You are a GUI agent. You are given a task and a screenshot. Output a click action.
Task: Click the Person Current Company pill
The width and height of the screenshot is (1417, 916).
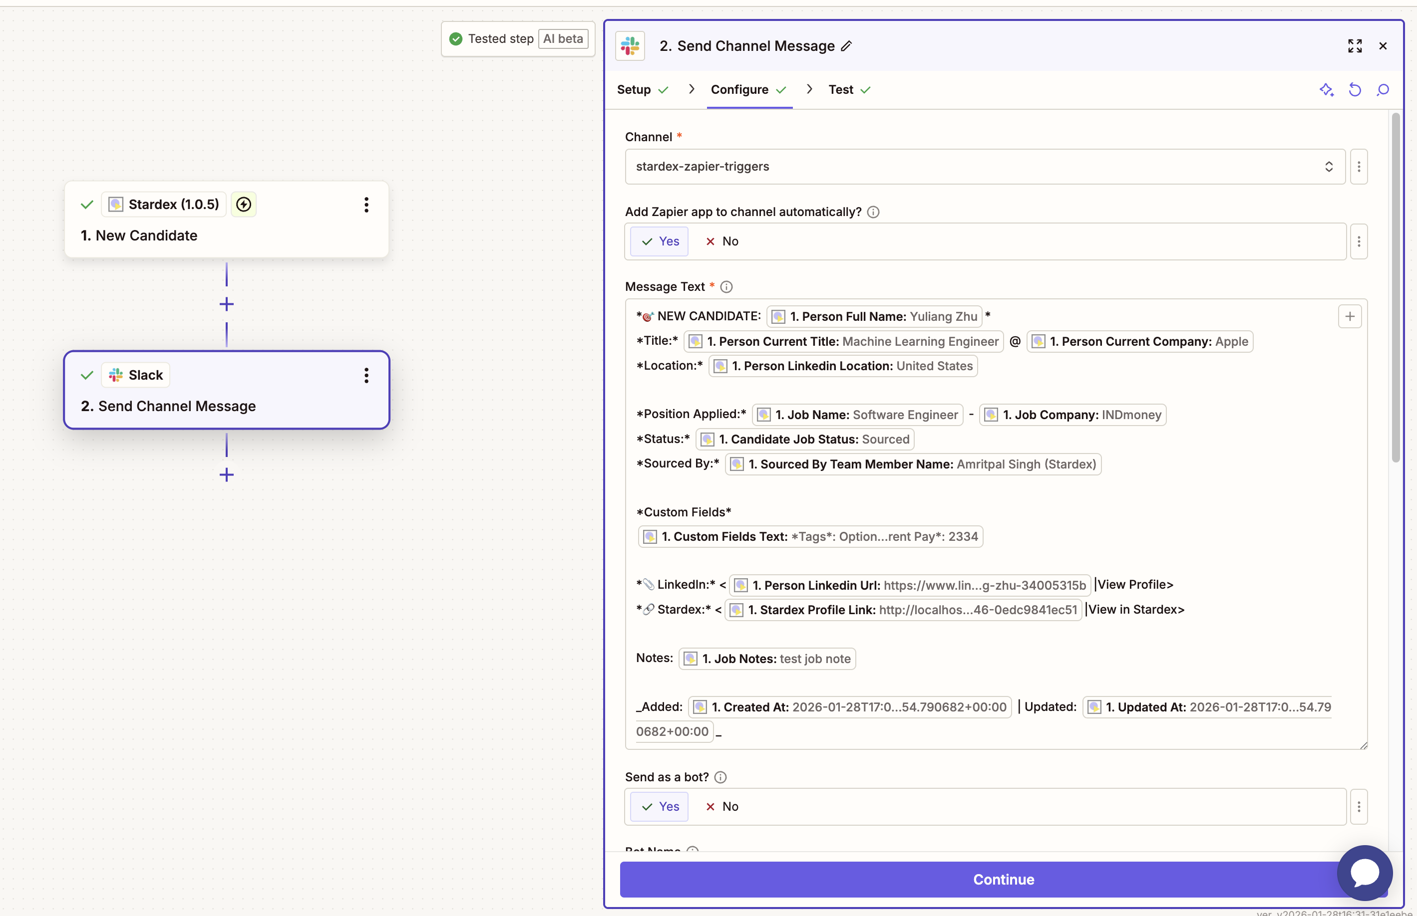tap(1140, 341)
